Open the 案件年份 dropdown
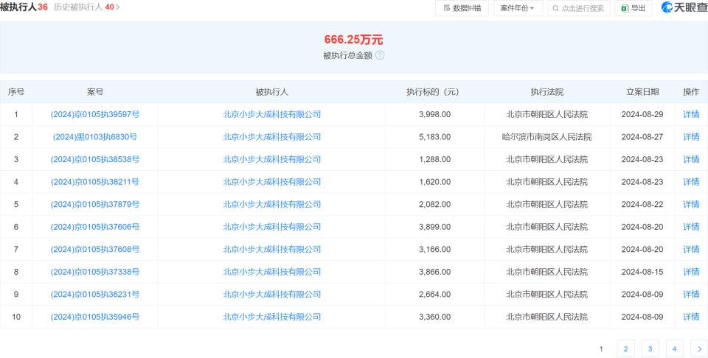Image resolution: width=708 pixels, height=358 pixels. pos(518,8)
